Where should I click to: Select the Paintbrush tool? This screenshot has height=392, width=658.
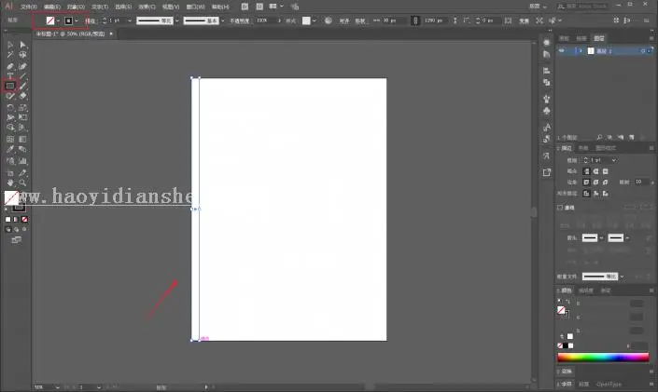[22, 86]
